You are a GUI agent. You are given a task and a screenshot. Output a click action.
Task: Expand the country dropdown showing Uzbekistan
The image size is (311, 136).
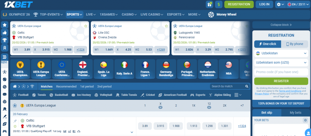coord(281,53)
